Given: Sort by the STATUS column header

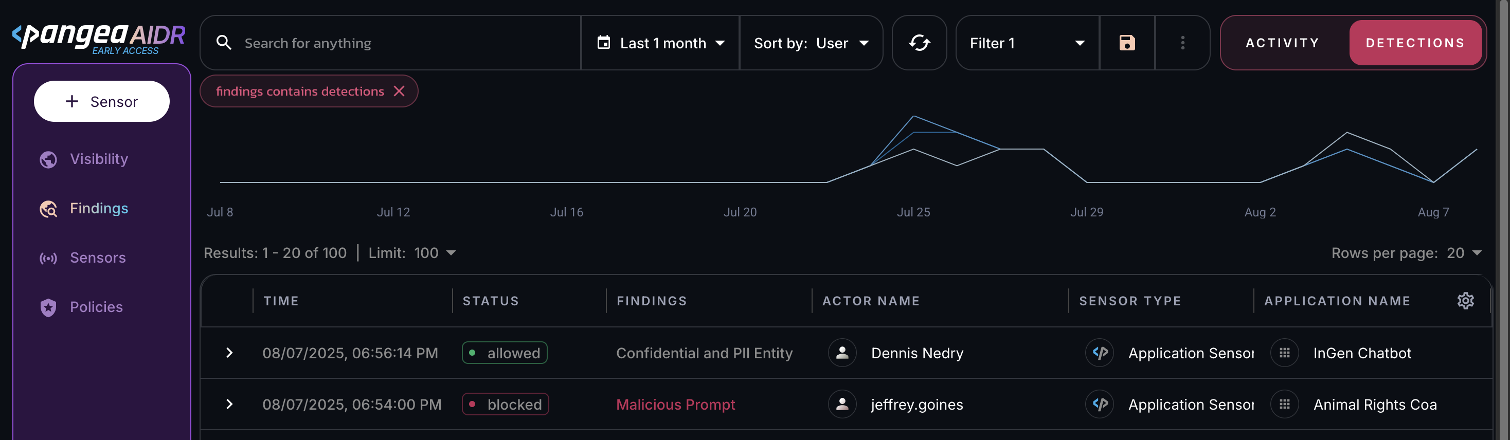Looking at the screenshot, I should tap(491, 301).
